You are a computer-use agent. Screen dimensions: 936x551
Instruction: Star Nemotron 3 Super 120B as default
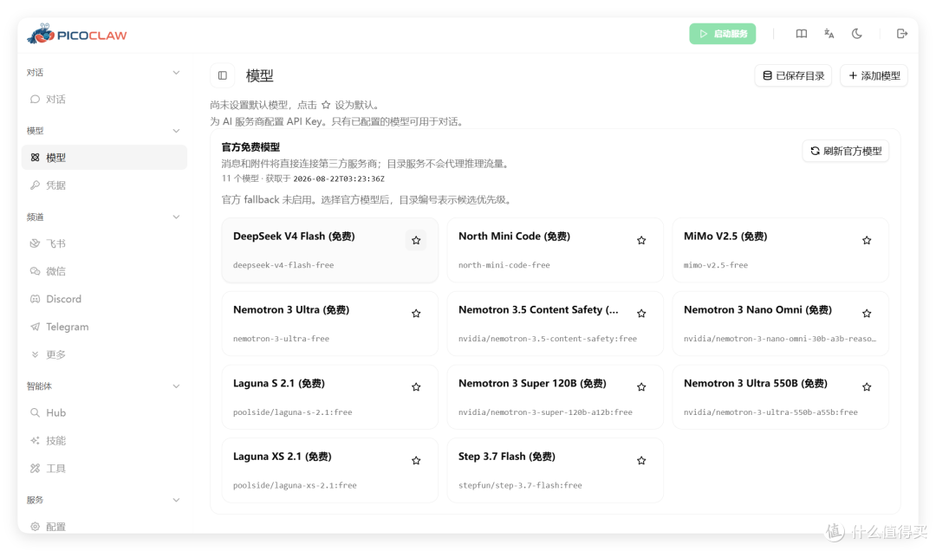tap(641, 387)
